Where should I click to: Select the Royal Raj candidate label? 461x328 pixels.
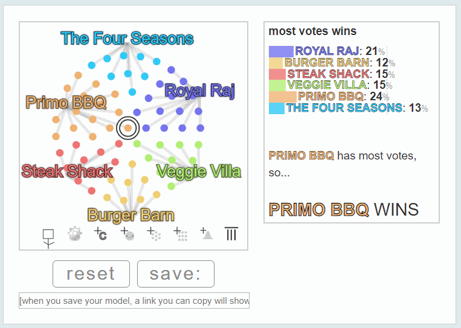(x=199, y=90)
